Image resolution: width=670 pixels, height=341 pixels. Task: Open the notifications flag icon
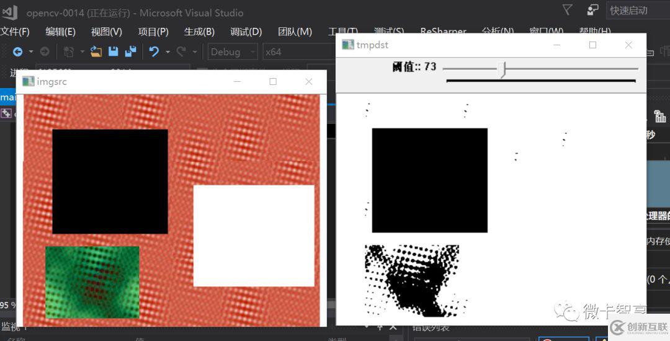[568, 10]
